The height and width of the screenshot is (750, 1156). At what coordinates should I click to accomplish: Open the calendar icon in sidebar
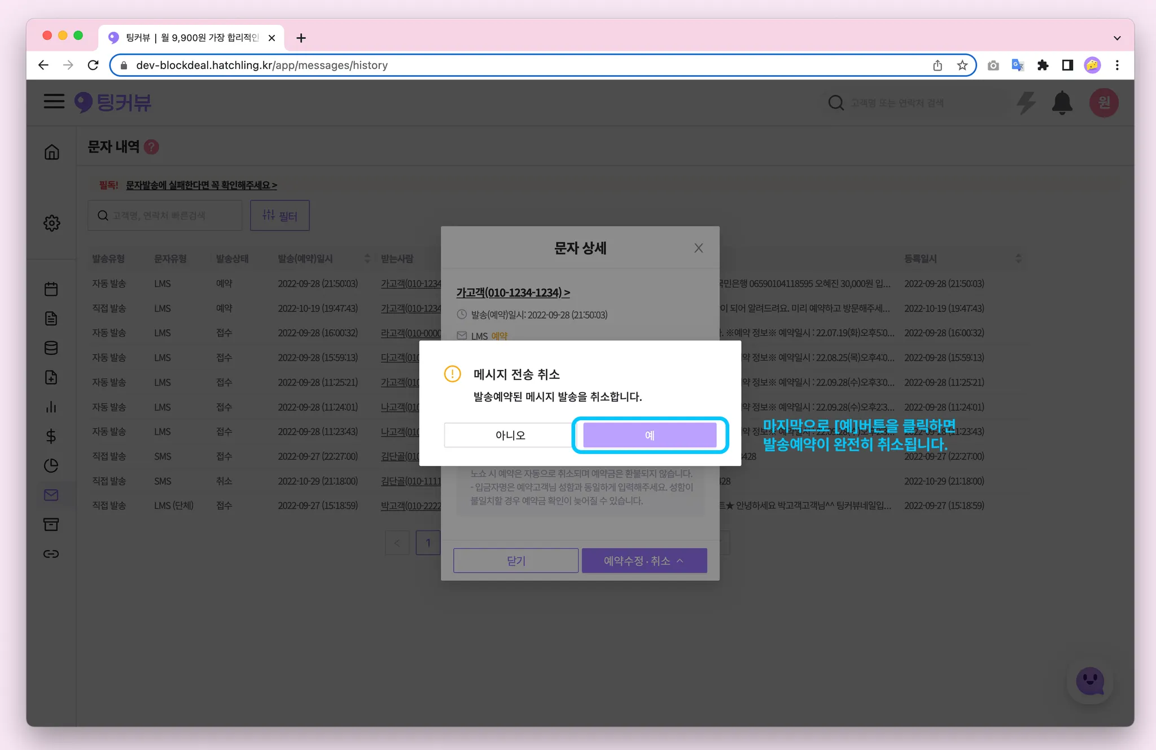pyautogui.click(x=51, y=289)
